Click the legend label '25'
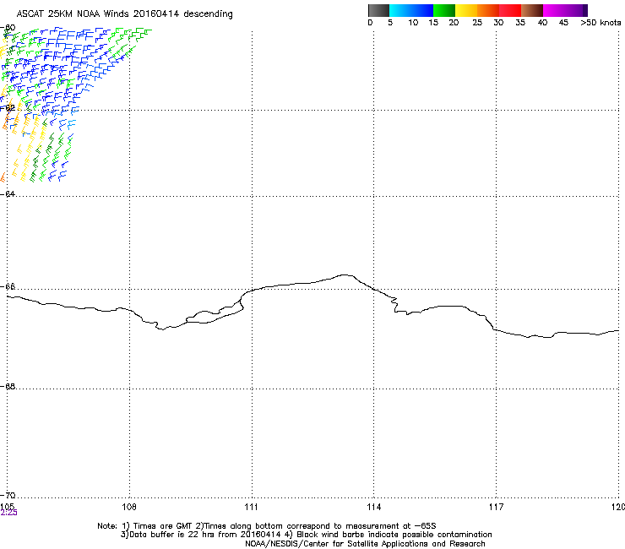This screenshot has width=625, height=549. pos(477,23)
